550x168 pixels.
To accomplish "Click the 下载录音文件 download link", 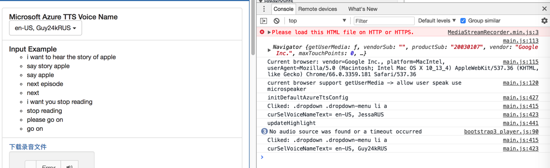I will pos(28,147).
